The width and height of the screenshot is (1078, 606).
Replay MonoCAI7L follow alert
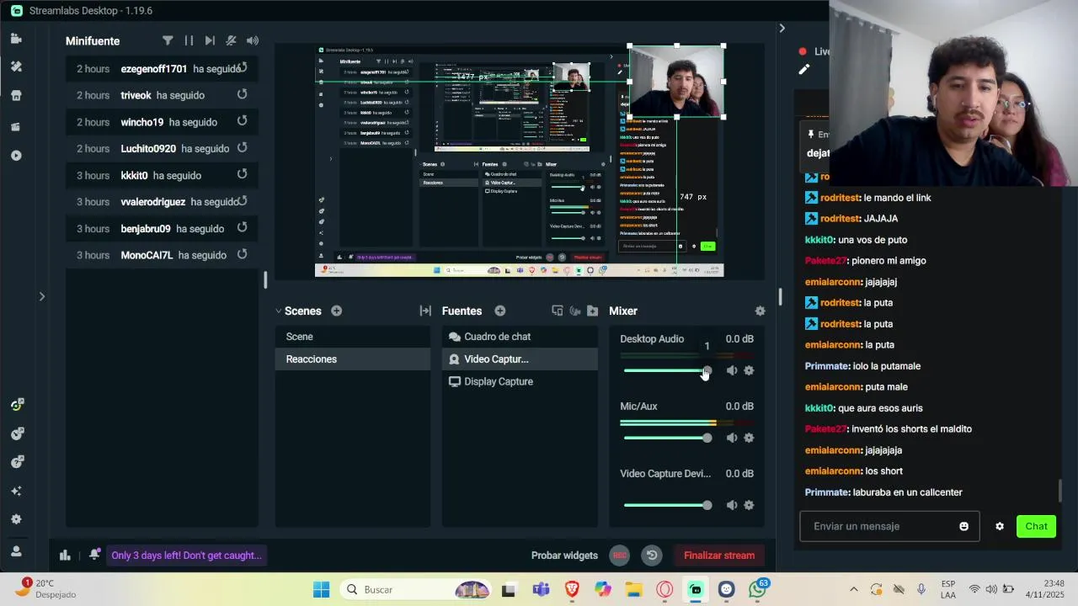[242, 254]
